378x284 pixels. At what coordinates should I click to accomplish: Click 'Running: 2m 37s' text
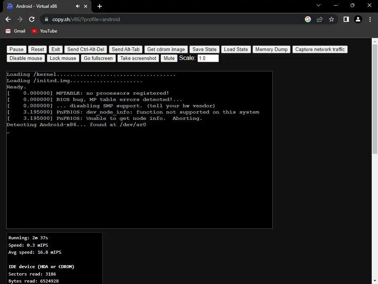pos(28,238)
